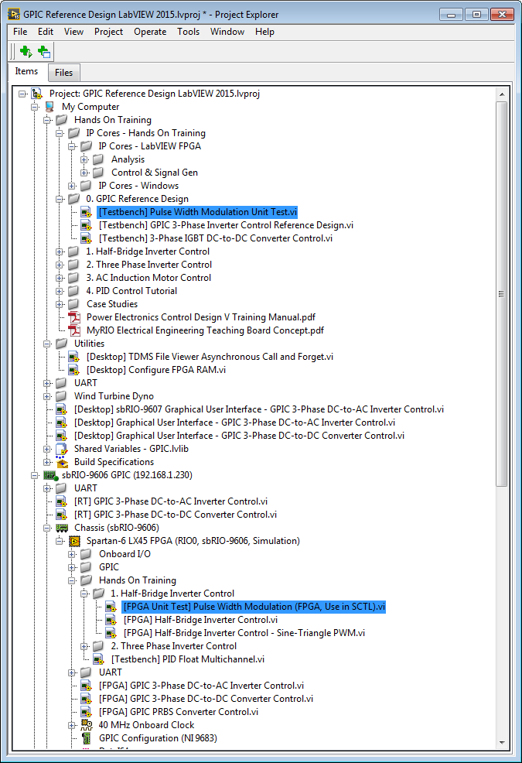
Task: Expand the Wind Turbine Dyno folder
Action: (47, 396)
